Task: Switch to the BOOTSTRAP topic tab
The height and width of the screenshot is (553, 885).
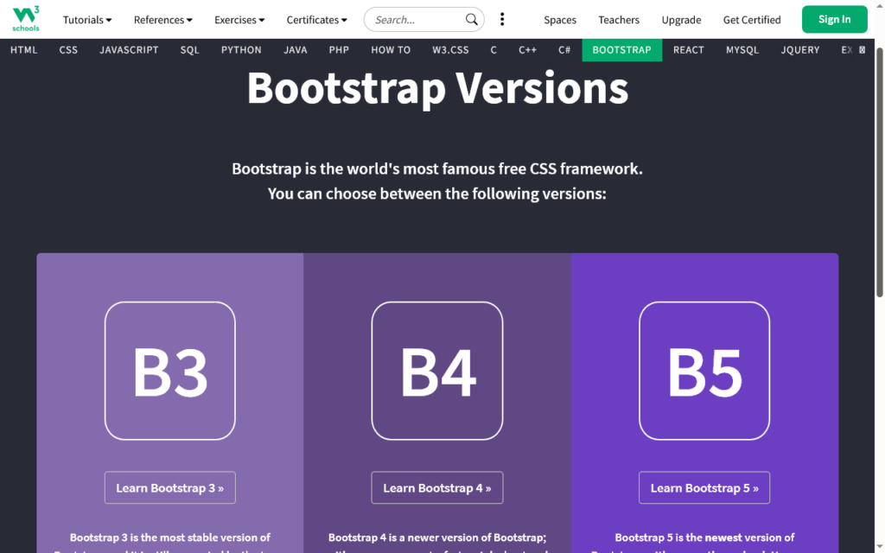Action: pos(621,50)
